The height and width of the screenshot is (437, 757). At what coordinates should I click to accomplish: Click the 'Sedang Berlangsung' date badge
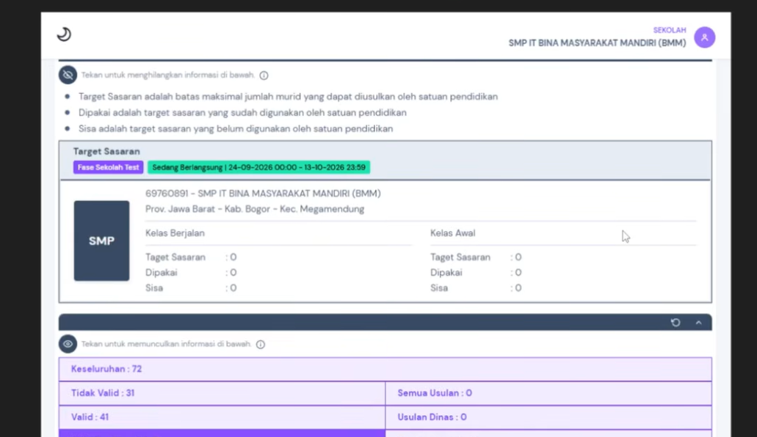[258, 167]
